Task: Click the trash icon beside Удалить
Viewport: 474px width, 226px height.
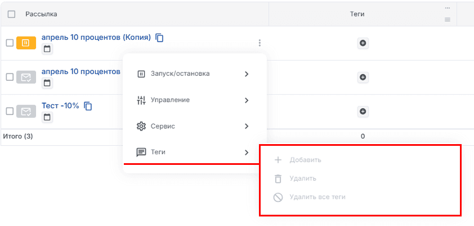Action: 278,179
